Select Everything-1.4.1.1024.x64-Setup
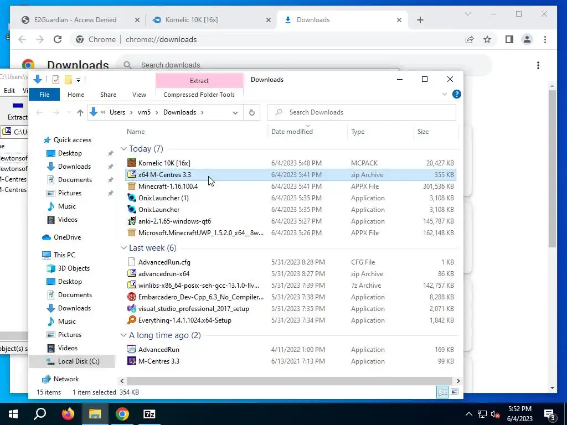 (184, 320)
